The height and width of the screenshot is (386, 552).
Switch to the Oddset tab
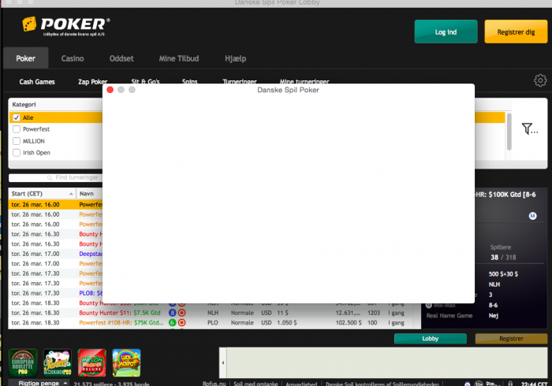121,58
